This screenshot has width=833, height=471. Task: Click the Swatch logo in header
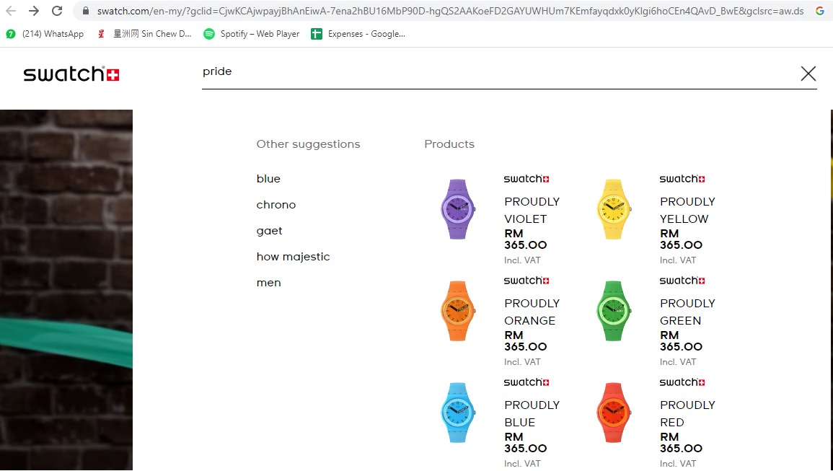pyautogui.click(x=71, y=74)
